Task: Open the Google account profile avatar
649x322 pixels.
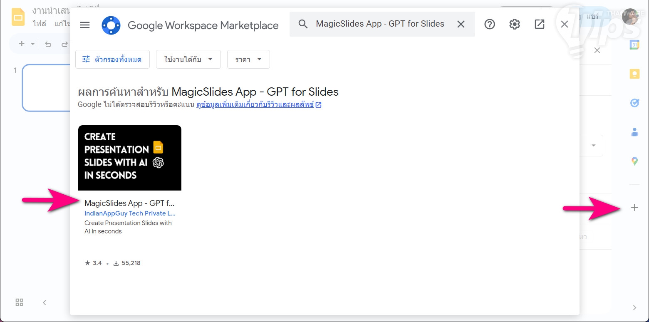Action: 631,17
